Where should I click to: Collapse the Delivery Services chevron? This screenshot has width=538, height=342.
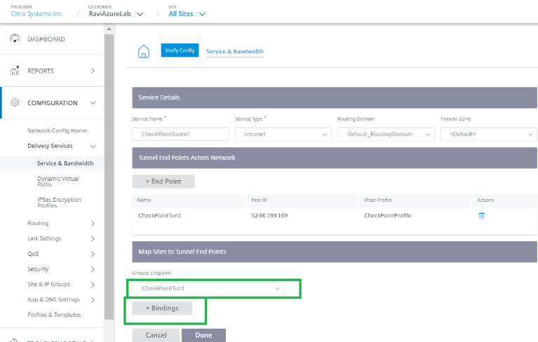tap(93, 146)
